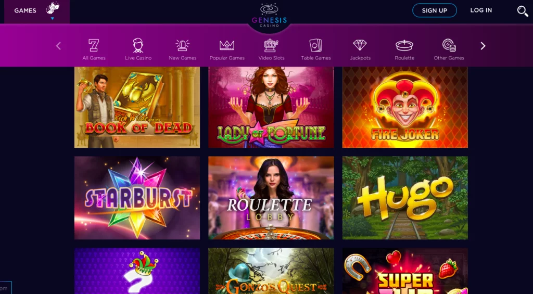Click the Sign Up button
This screenshot has width=533, height=294.
435,10
